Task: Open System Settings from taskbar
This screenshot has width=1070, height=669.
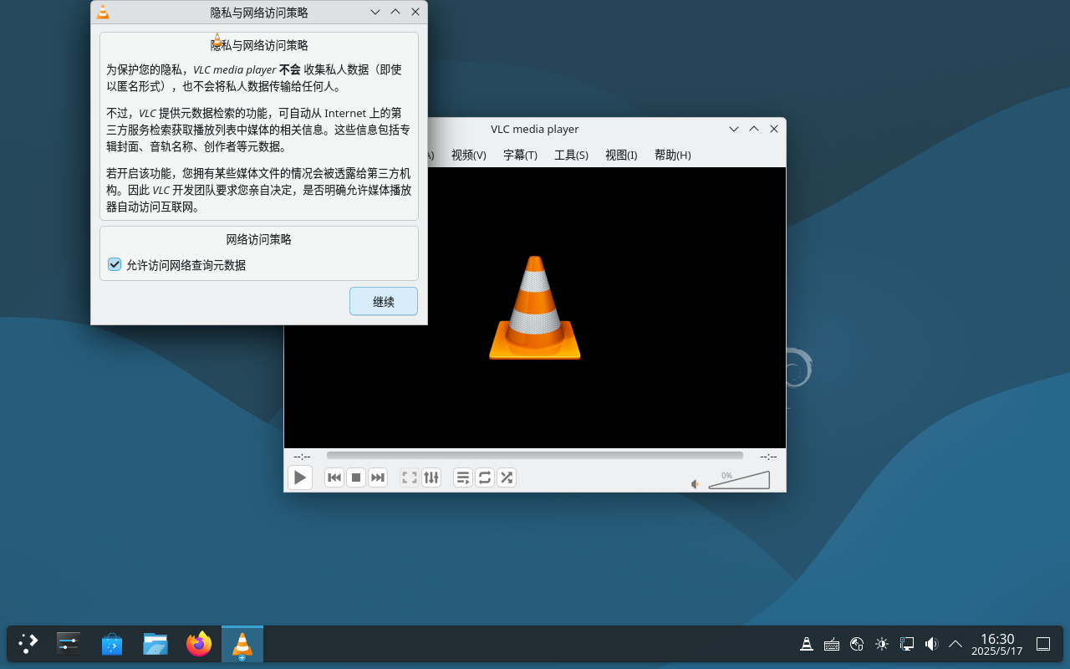Action: pyautogui.click(x=69, y=643)
